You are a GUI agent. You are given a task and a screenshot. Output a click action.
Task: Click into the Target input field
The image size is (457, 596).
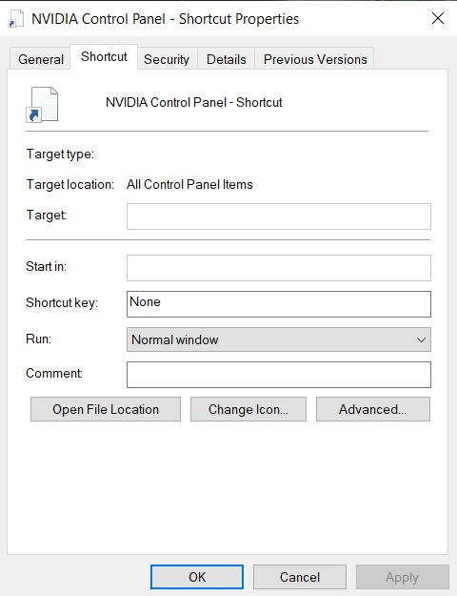[279, 216]
